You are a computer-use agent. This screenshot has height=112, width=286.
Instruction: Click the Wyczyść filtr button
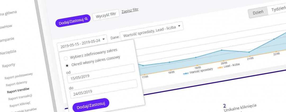click(106, 14)
